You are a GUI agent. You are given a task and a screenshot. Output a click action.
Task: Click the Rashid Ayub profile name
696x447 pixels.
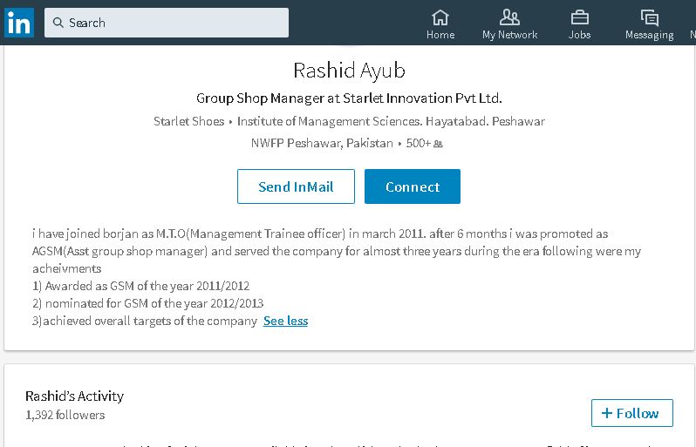(x=349, y=70)
